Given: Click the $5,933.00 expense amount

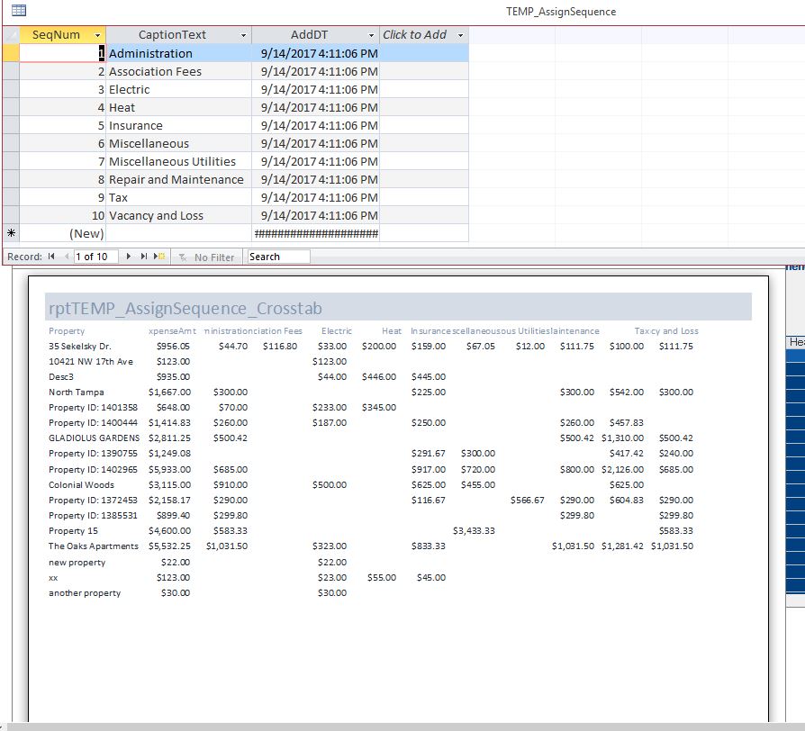Looking at the screenshot, I should coord(169,469).
